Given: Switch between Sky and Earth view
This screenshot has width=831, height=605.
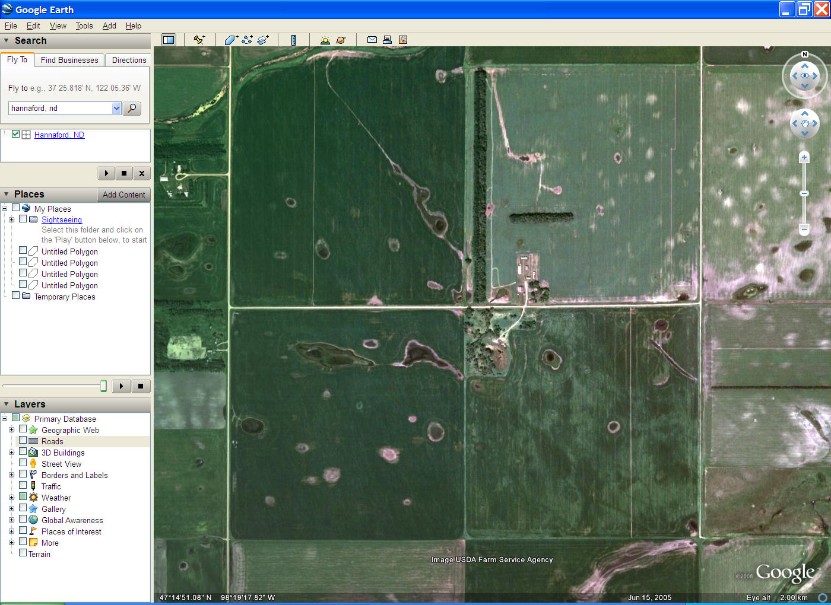Looking at the screenshot, I should tap(341, 40).
